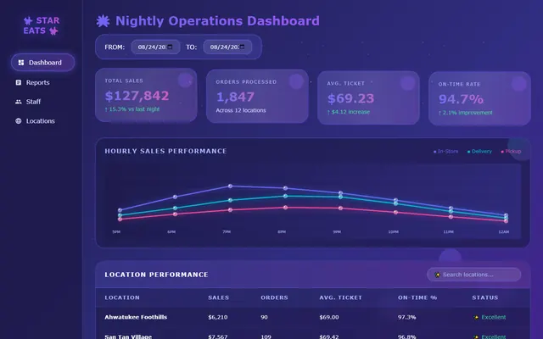Screen dimensions: 543x339
Task: Click the Delivery data point at 8PM
Action: (x=285, y=196)
